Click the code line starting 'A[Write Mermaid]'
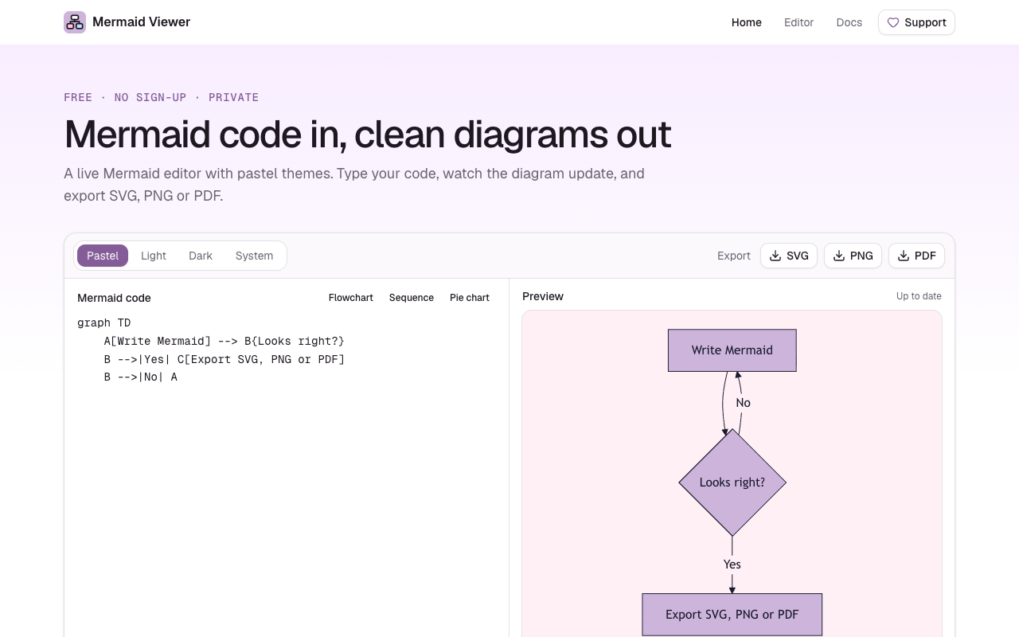 coord(224,341)
